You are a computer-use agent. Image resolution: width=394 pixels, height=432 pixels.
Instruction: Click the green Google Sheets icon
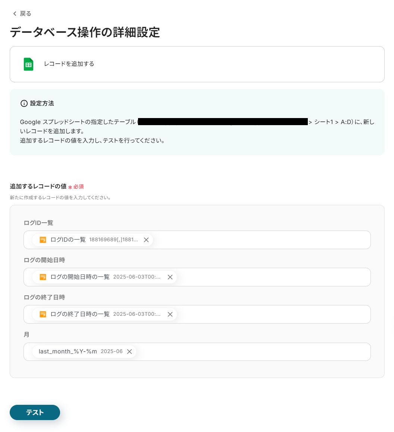pyautogui.click(x=28, y=64)
